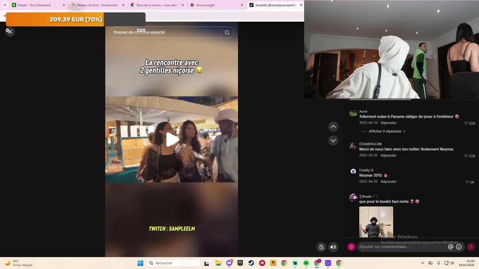The image size is (479, 269).
Task: Open Discord from the taskbar
Action: (229, 263)
